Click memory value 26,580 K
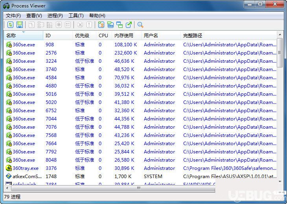 [124, 160]
